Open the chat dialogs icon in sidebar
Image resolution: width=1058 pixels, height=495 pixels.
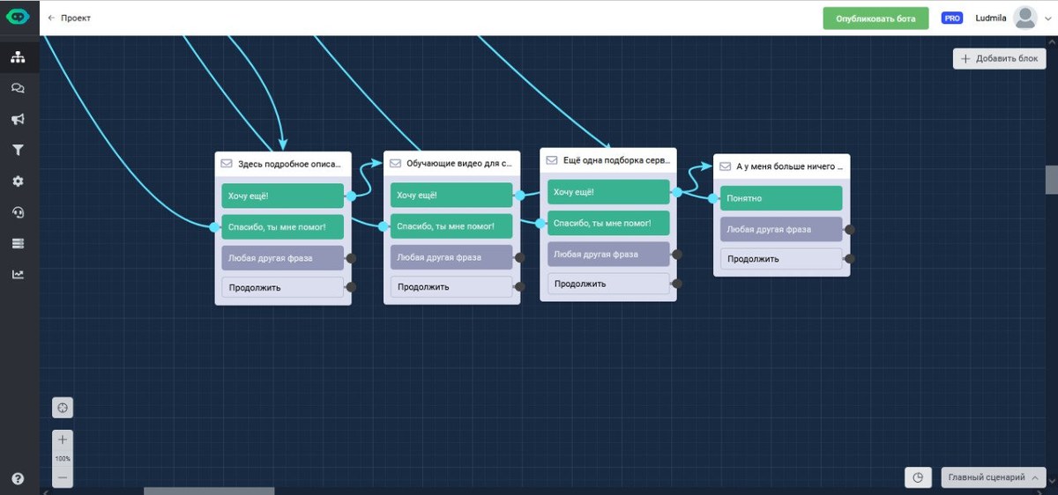click(x=18, y=88)
